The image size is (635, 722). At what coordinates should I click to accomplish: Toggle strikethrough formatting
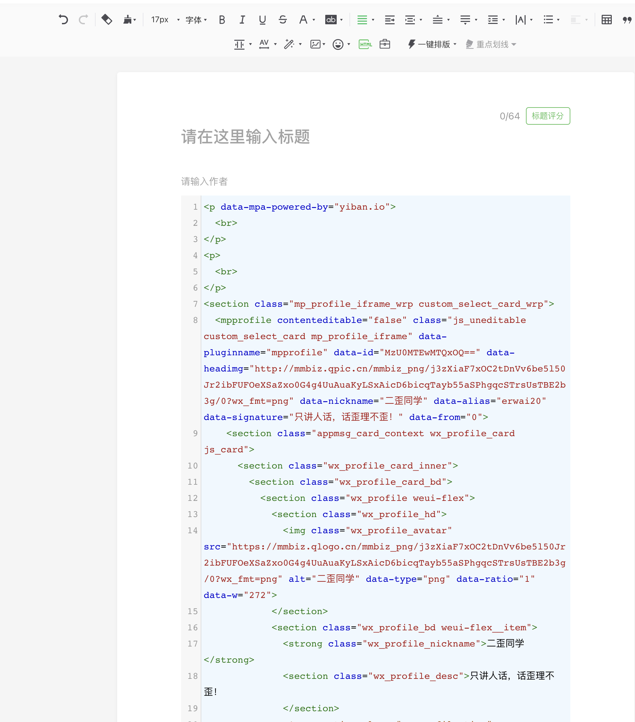click(282, 20)
